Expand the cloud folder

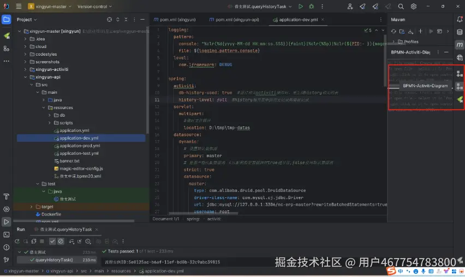[26, 46]
